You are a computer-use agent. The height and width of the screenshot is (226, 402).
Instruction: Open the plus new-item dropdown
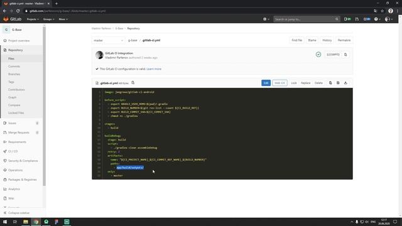(x=266, y=19)
